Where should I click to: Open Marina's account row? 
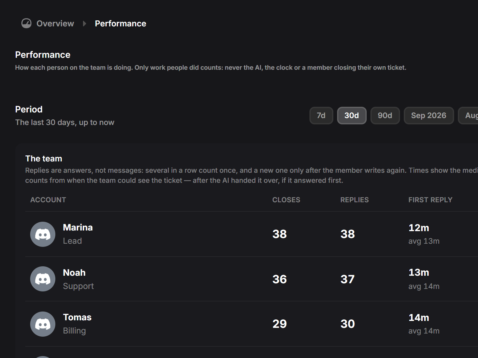pyautogui.click(x=252, y=234)
